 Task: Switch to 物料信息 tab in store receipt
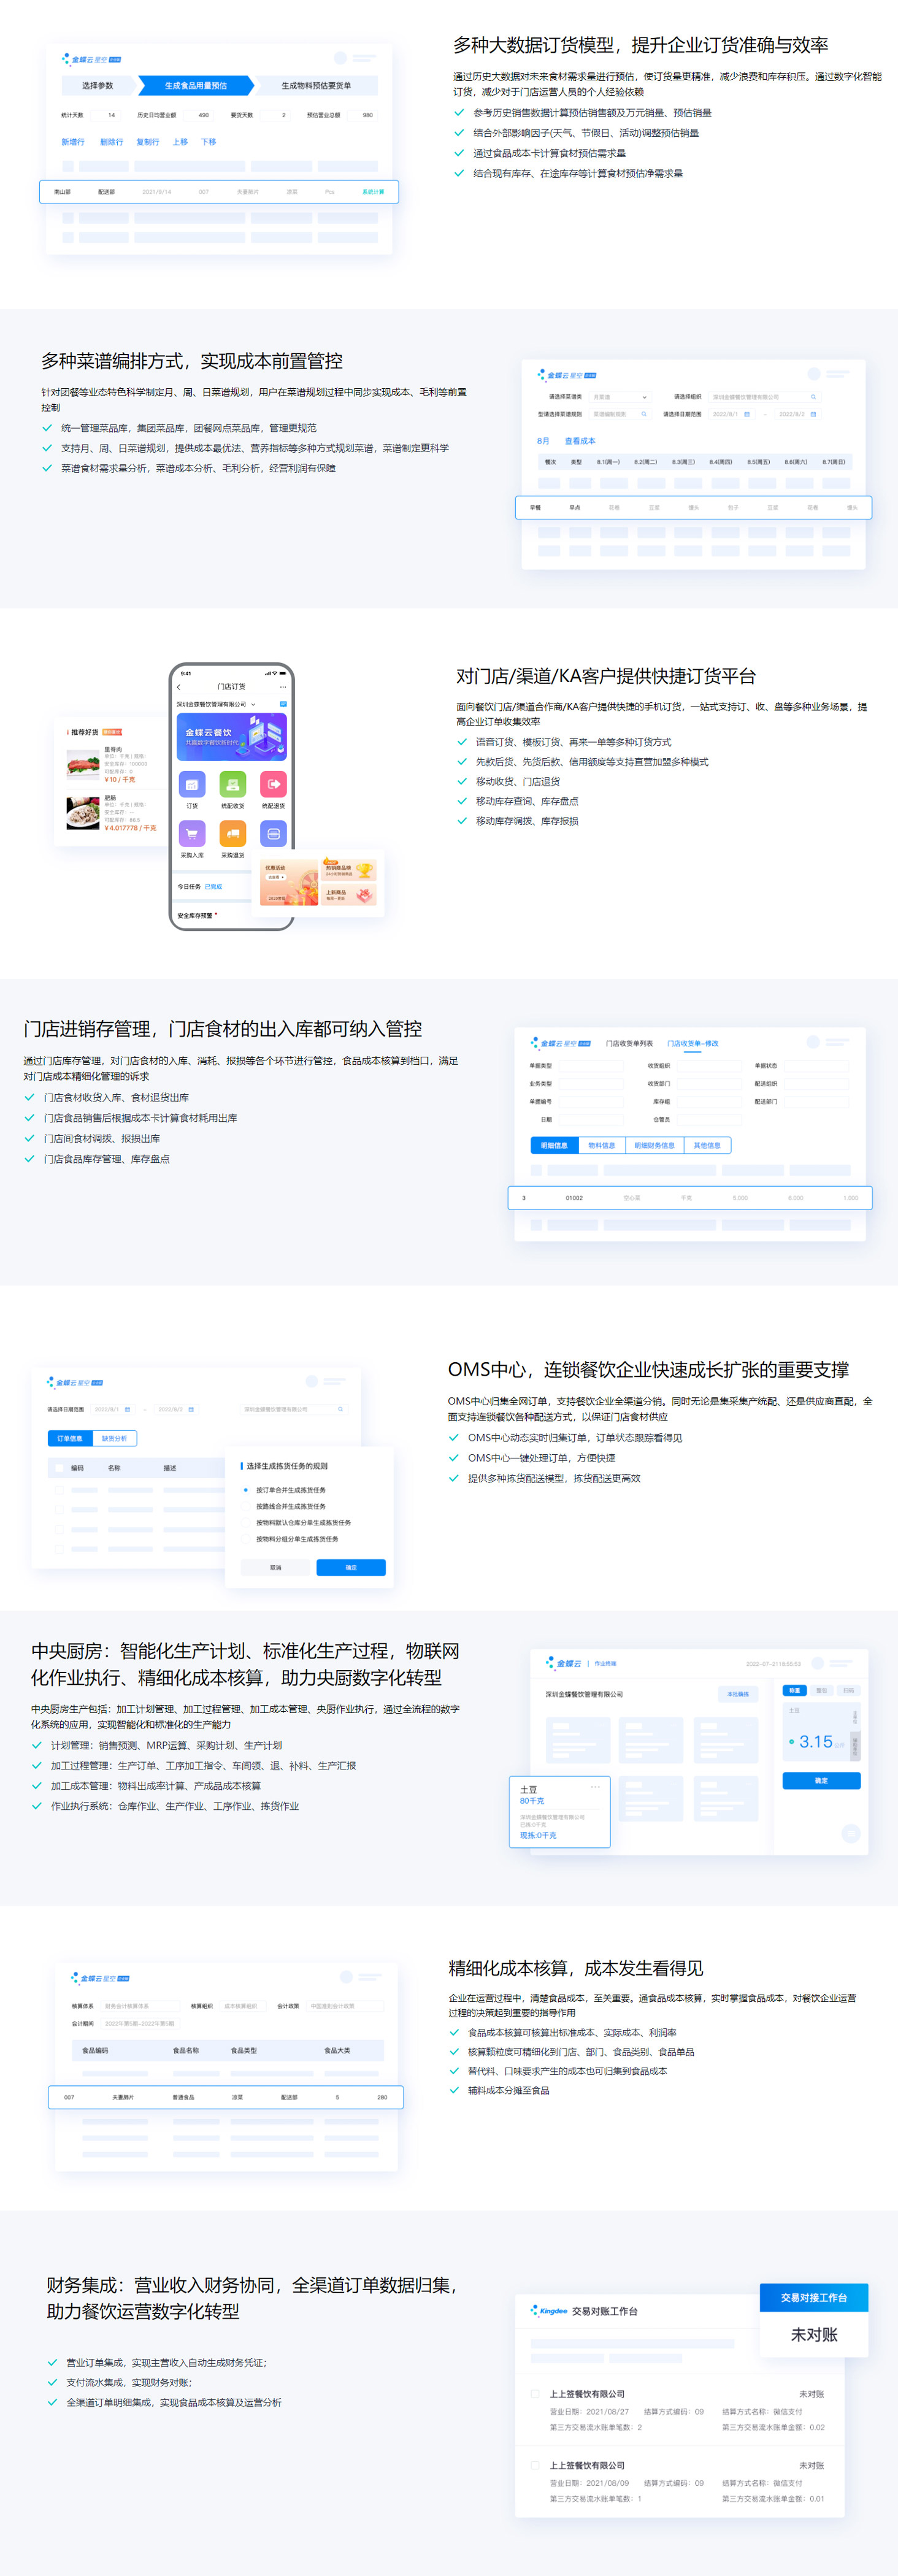(x=602, y=1145)
